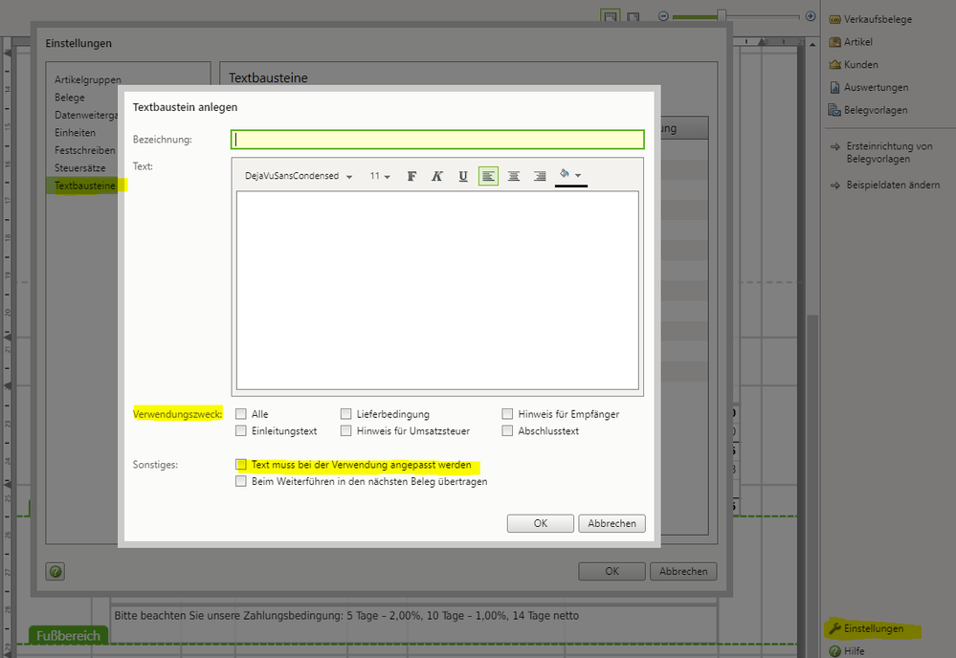Screen dimensions: 956x658
Task: Click the zoom in plus icon
Action: coord(811,16)
